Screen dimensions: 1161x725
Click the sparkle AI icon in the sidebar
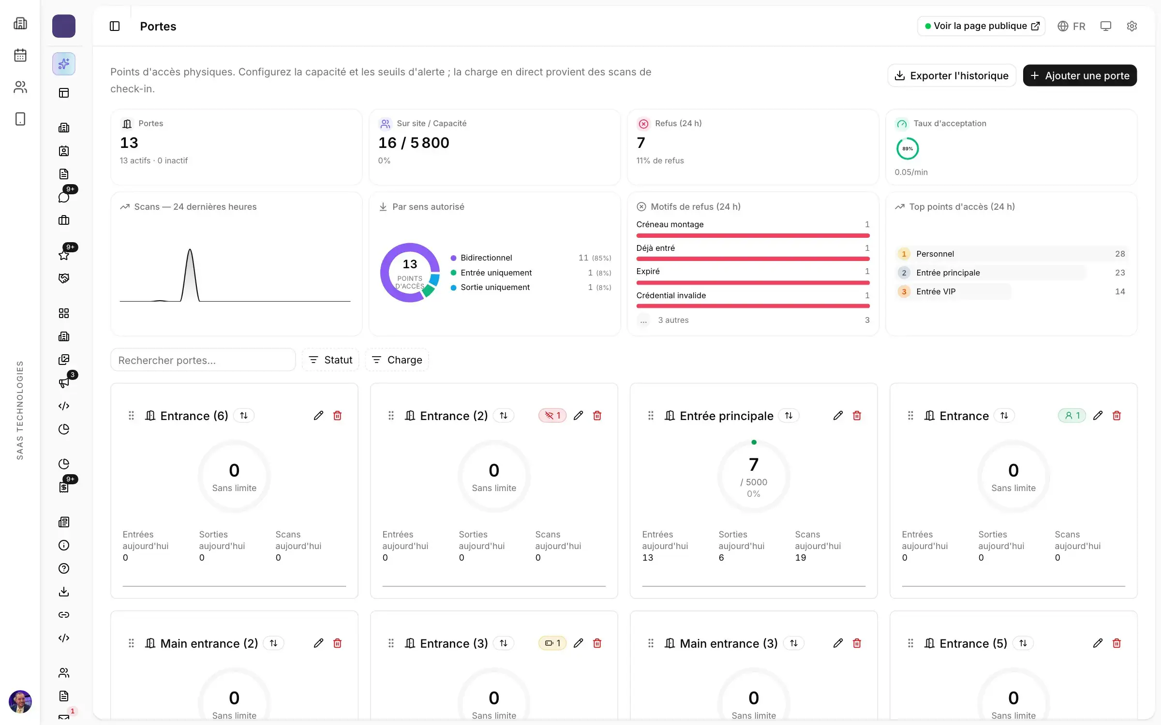coord(64,64)
